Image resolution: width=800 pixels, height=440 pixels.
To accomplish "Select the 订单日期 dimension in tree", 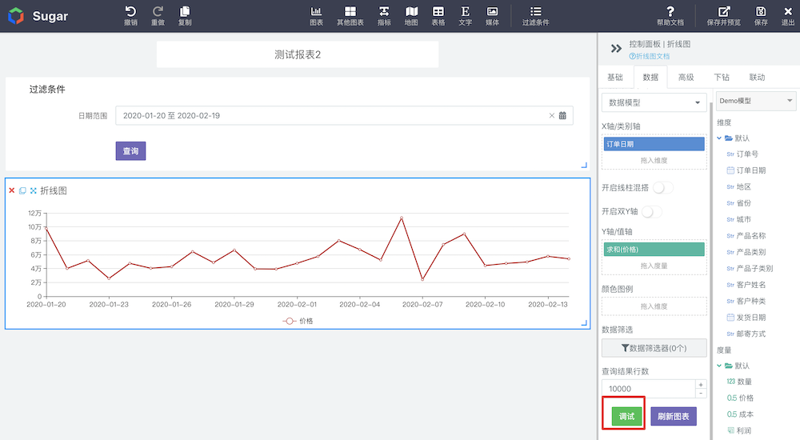I will (x=751, y=170).
